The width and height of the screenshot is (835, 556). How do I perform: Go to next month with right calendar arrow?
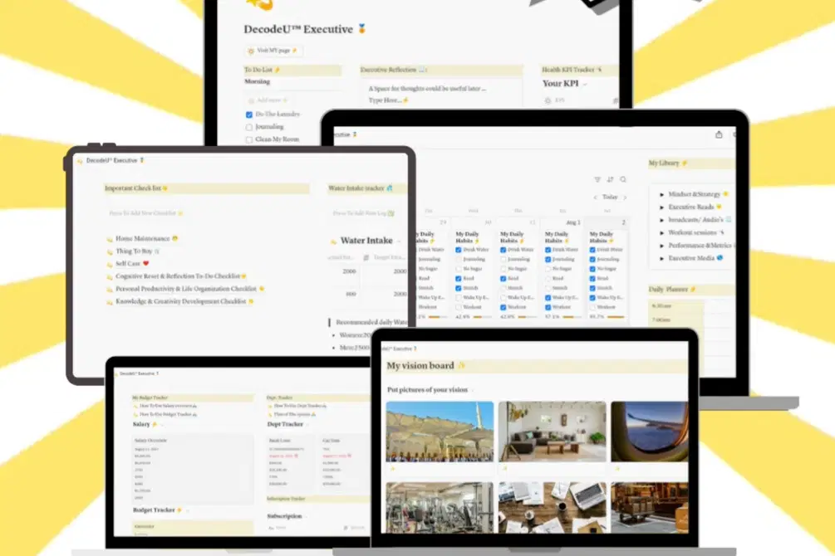pyautogui.click(x=626, y=198)
